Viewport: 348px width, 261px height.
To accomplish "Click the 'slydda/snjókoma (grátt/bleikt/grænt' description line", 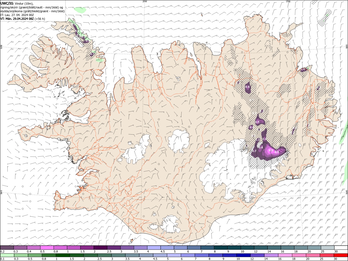I will click(33, 11).
